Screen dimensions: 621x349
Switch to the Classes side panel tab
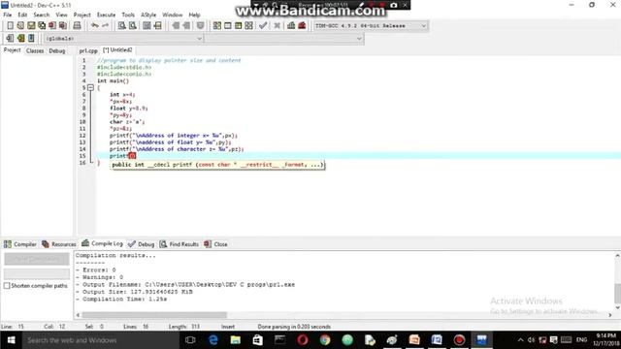coord(35,50)
